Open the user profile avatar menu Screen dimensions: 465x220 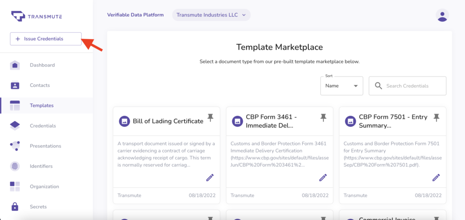[x=442, y=15]
